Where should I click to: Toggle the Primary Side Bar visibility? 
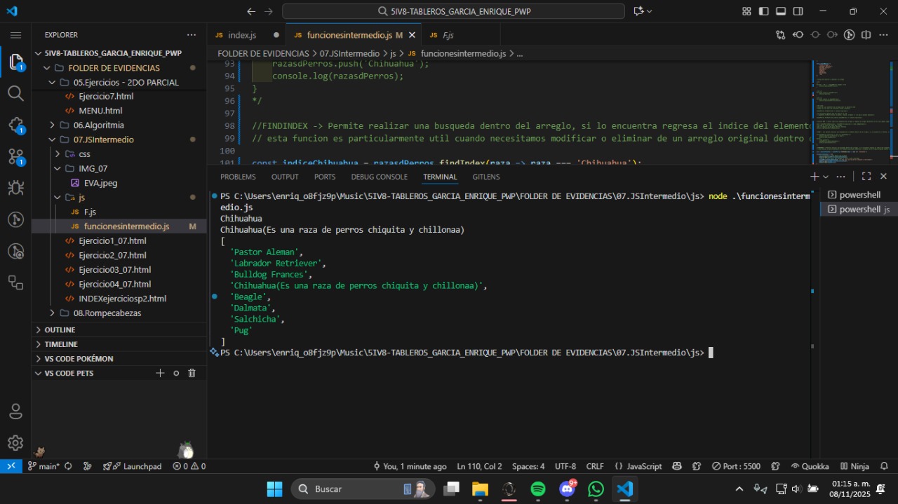(x=763, y=11)
